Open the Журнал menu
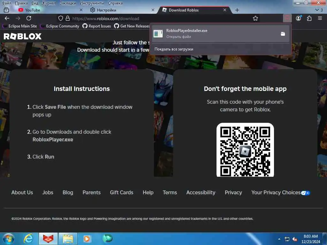 pyautogui.click(x=49, y=3)
